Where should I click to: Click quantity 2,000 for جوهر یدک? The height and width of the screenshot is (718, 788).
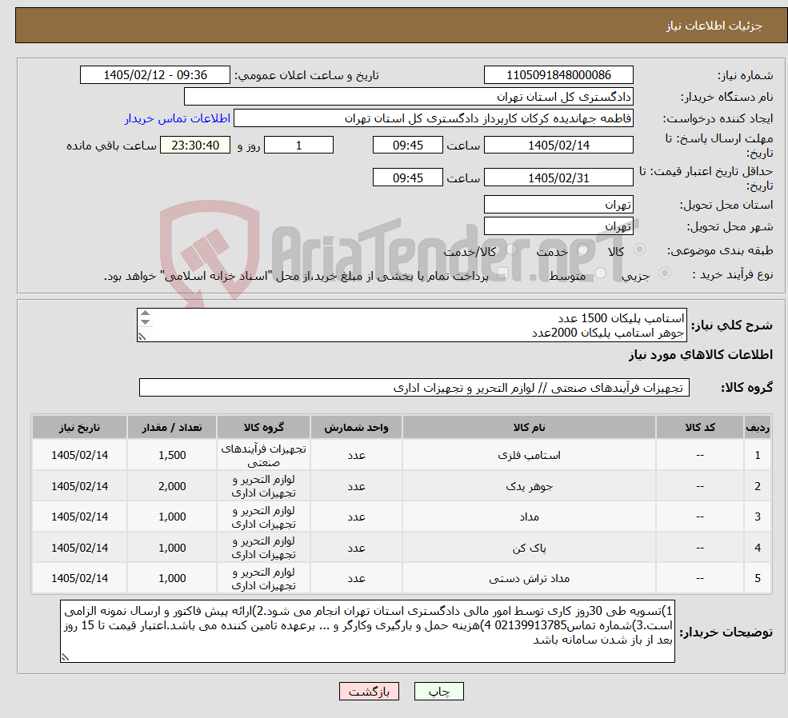tap(172, 486)
